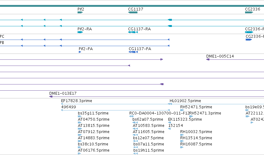
Task: Open the AT07912.5prime EST label
Action: [x=93, y=132]
